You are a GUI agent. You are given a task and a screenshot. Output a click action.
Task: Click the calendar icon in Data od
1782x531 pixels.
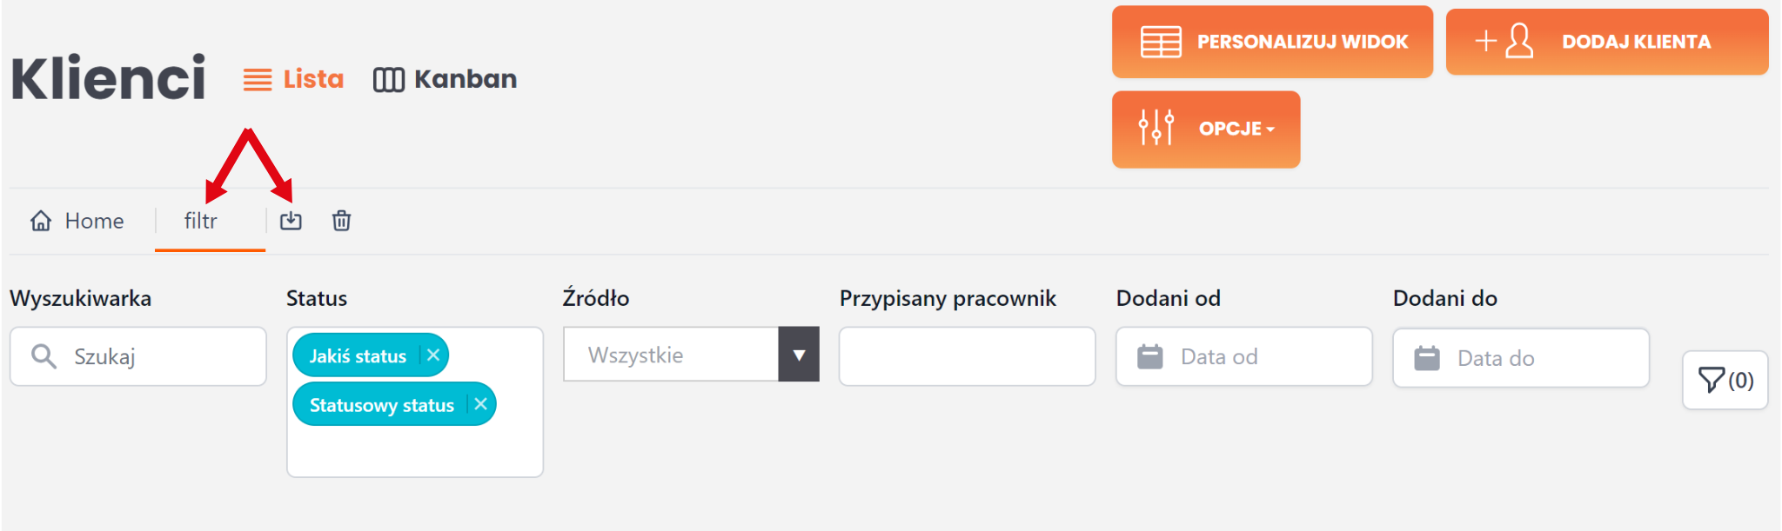coord(1149,356)
